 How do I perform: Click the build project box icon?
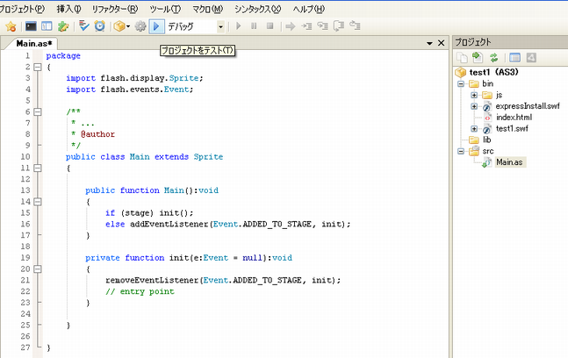click(119, 26)
